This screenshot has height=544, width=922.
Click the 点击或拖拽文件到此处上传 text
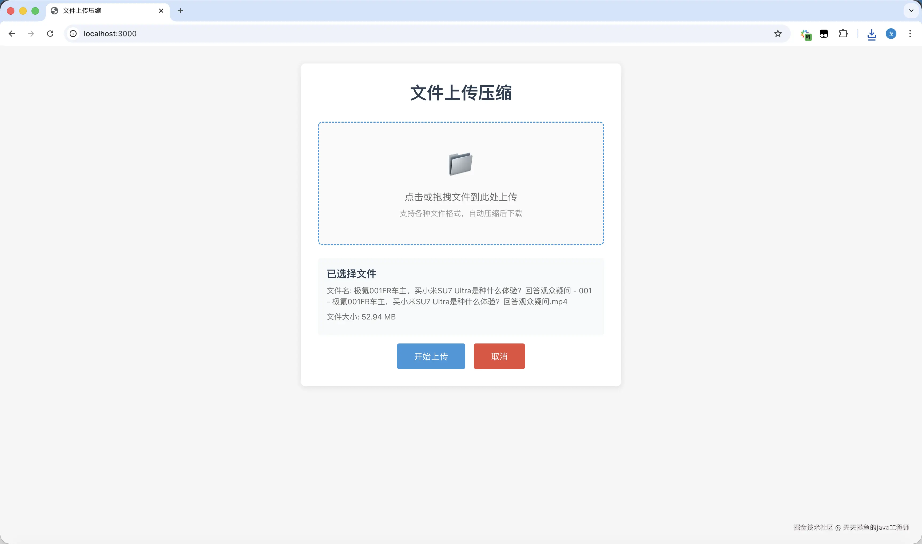coord(461,197)
